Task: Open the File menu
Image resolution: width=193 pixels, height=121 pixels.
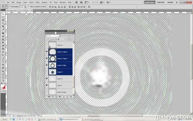Action: tap(8, 2)
